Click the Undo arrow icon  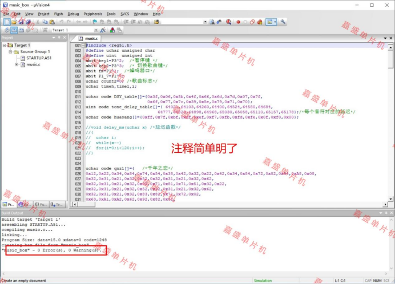coord(62,22)
